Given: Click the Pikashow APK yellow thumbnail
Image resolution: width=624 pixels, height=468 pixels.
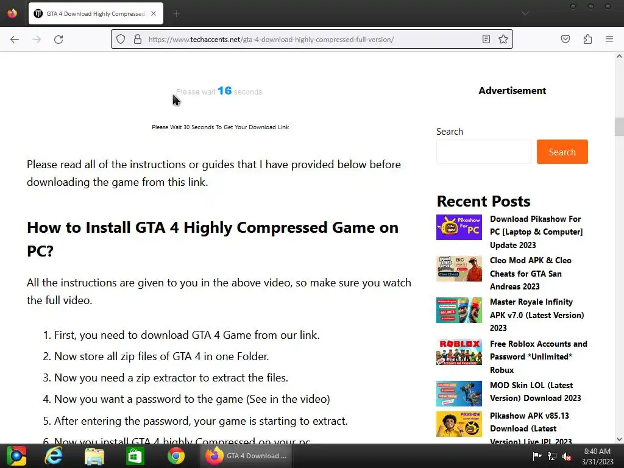Looking at the screenshot, I should point(459,424).
